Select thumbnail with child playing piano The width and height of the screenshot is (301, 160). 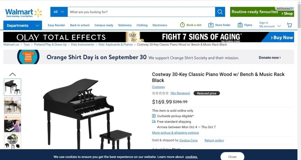[x=12, y=124]
